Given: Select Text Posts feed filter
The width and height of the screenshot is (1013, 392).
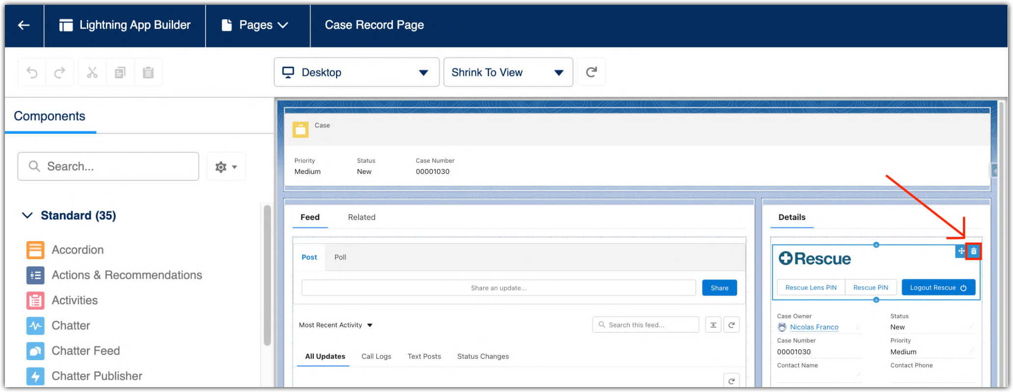Looking at the screenshot, I should point(424,357).
